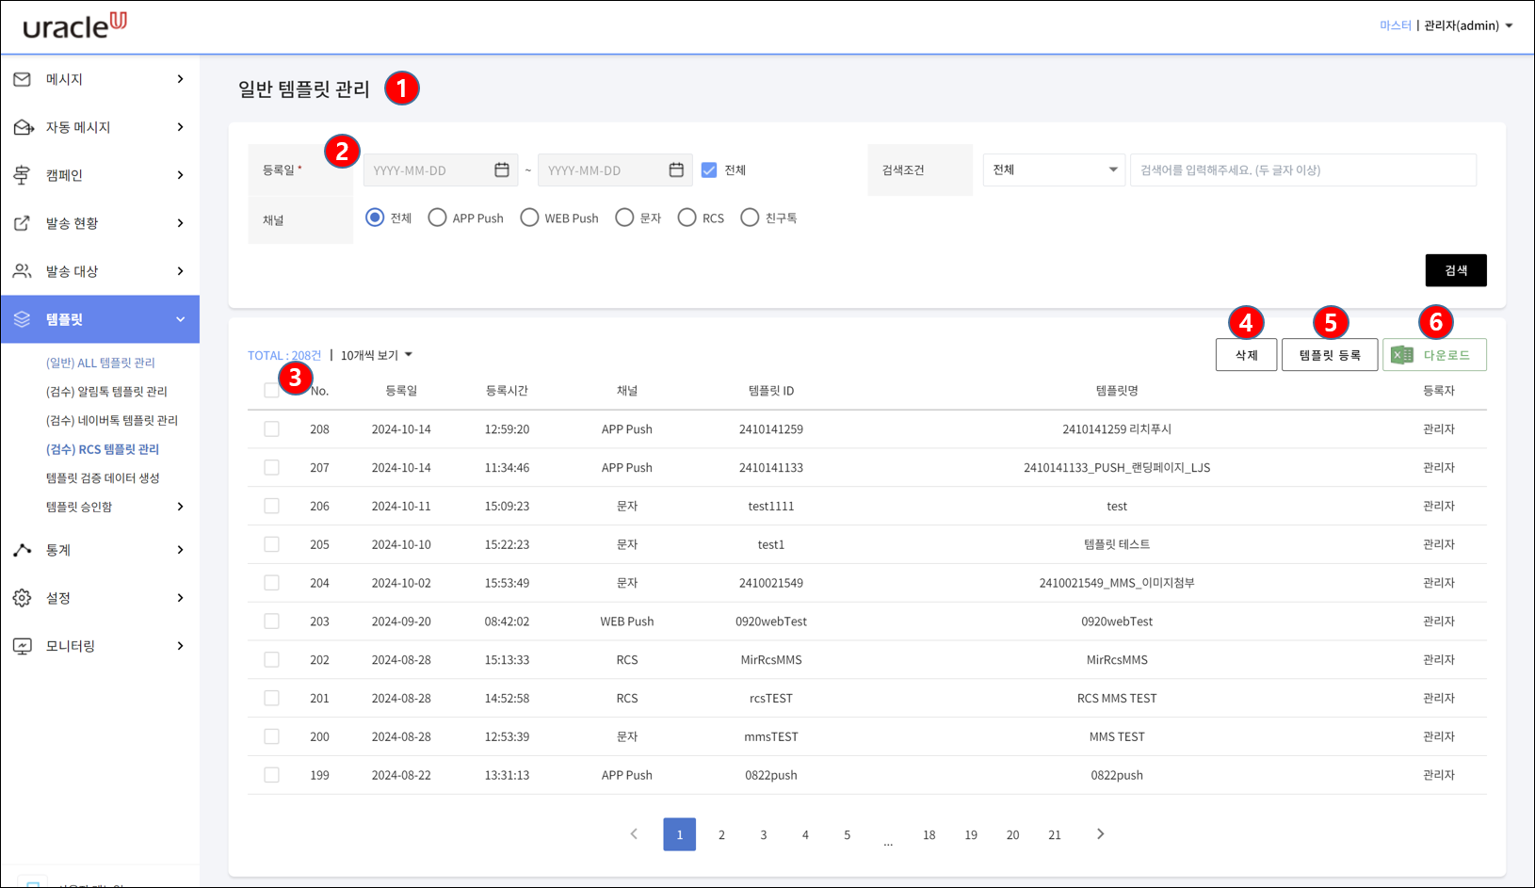Image resolution: width=1535 pixels, height=888 pixels.
Task: Open (검수) RCS 템플릿 관리
Action: tap(103, 449)
